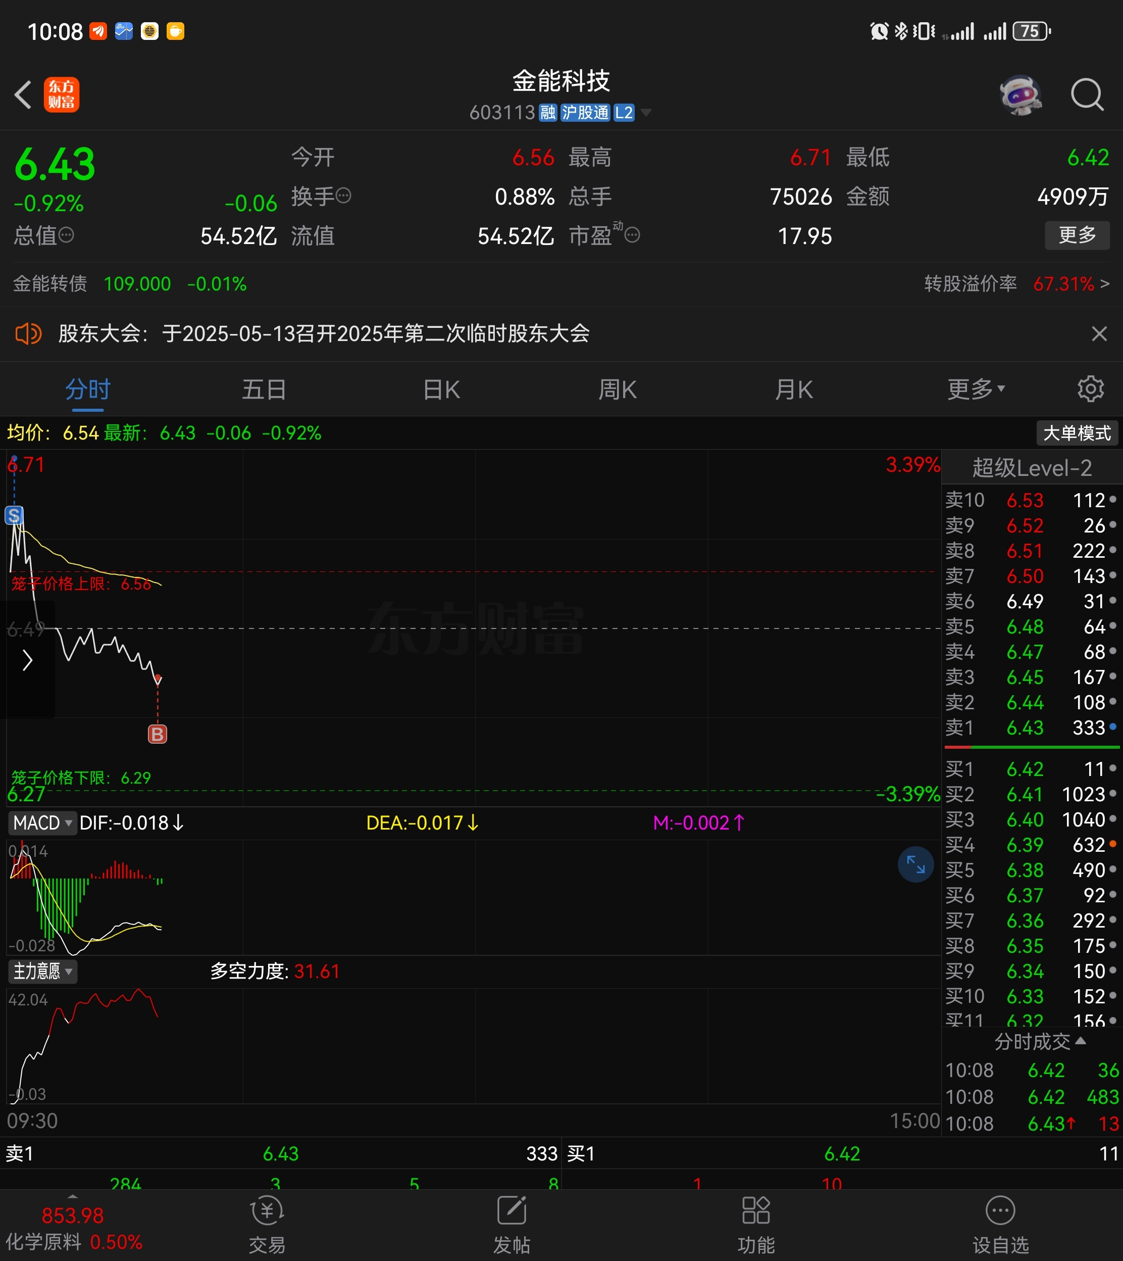Open the 股东大会 announcement text
This screenshot has height=1261, width=1123.
[324, 334]
